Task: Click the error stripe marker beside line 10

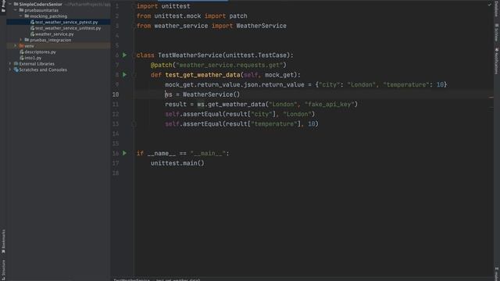Action: point(491,98)
